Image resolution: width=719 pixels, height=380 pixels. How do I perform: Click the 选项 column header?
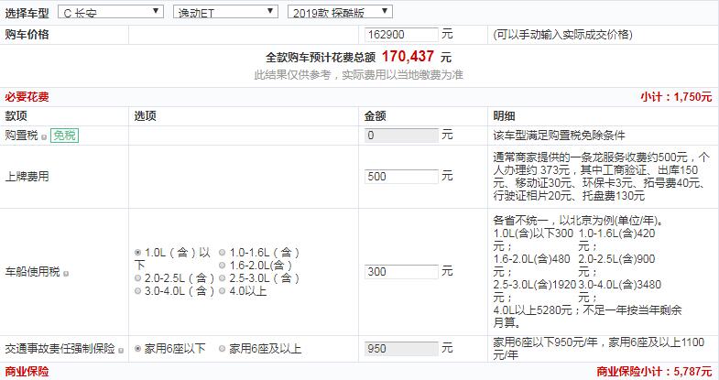point(145,116)
